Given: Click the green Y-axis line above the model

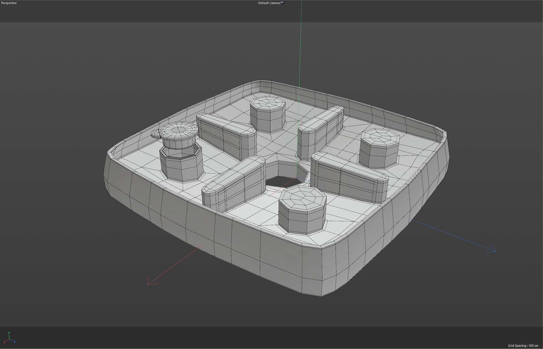Looking at the screenshot, I should 301,42.
